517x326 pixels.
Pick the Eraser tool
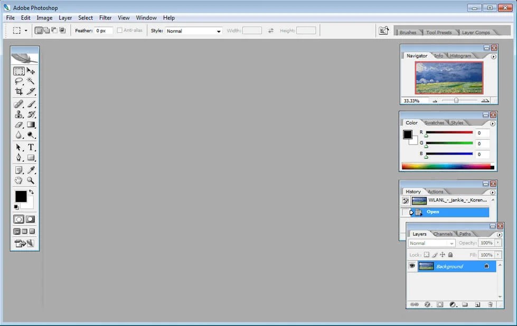[18, 125]
